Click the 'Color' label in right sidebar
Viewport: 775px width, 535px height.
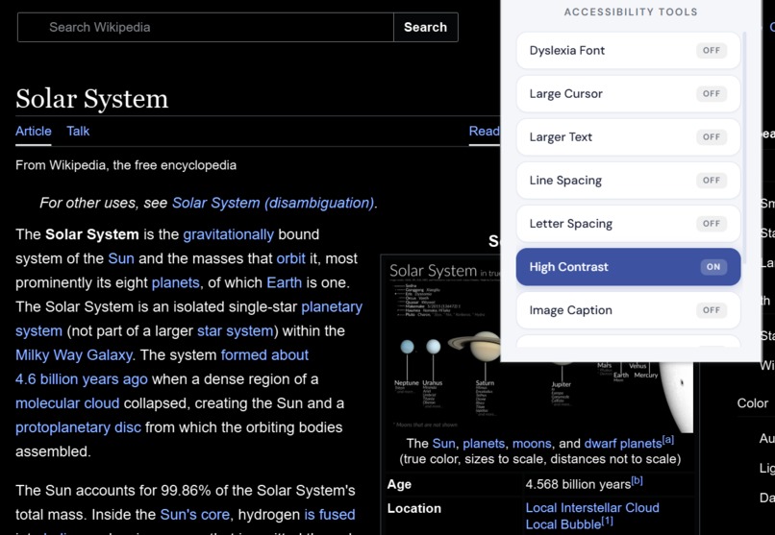pos(753,403)
